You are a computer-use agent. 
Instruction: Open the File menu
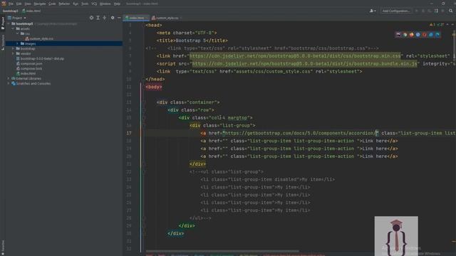point(11,4)
